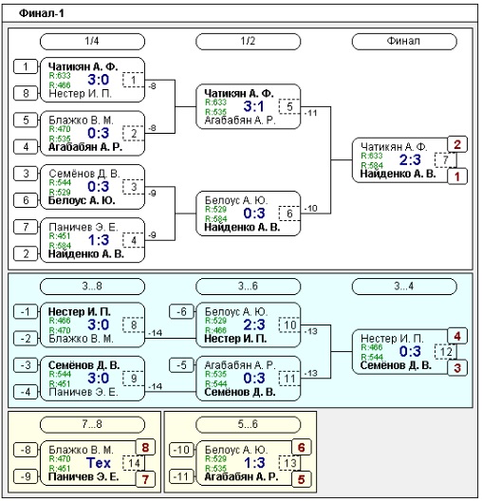
Task: Select red third place badge 3
Action: [457, 368]
